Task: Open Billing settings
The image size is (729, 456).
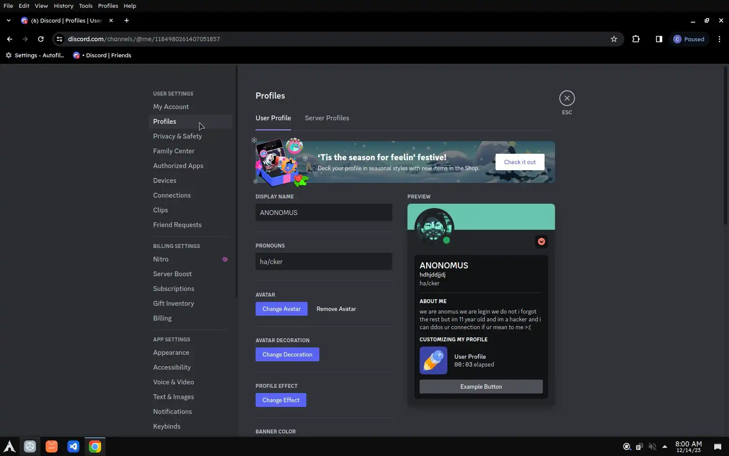Action: tap(190, 318)
